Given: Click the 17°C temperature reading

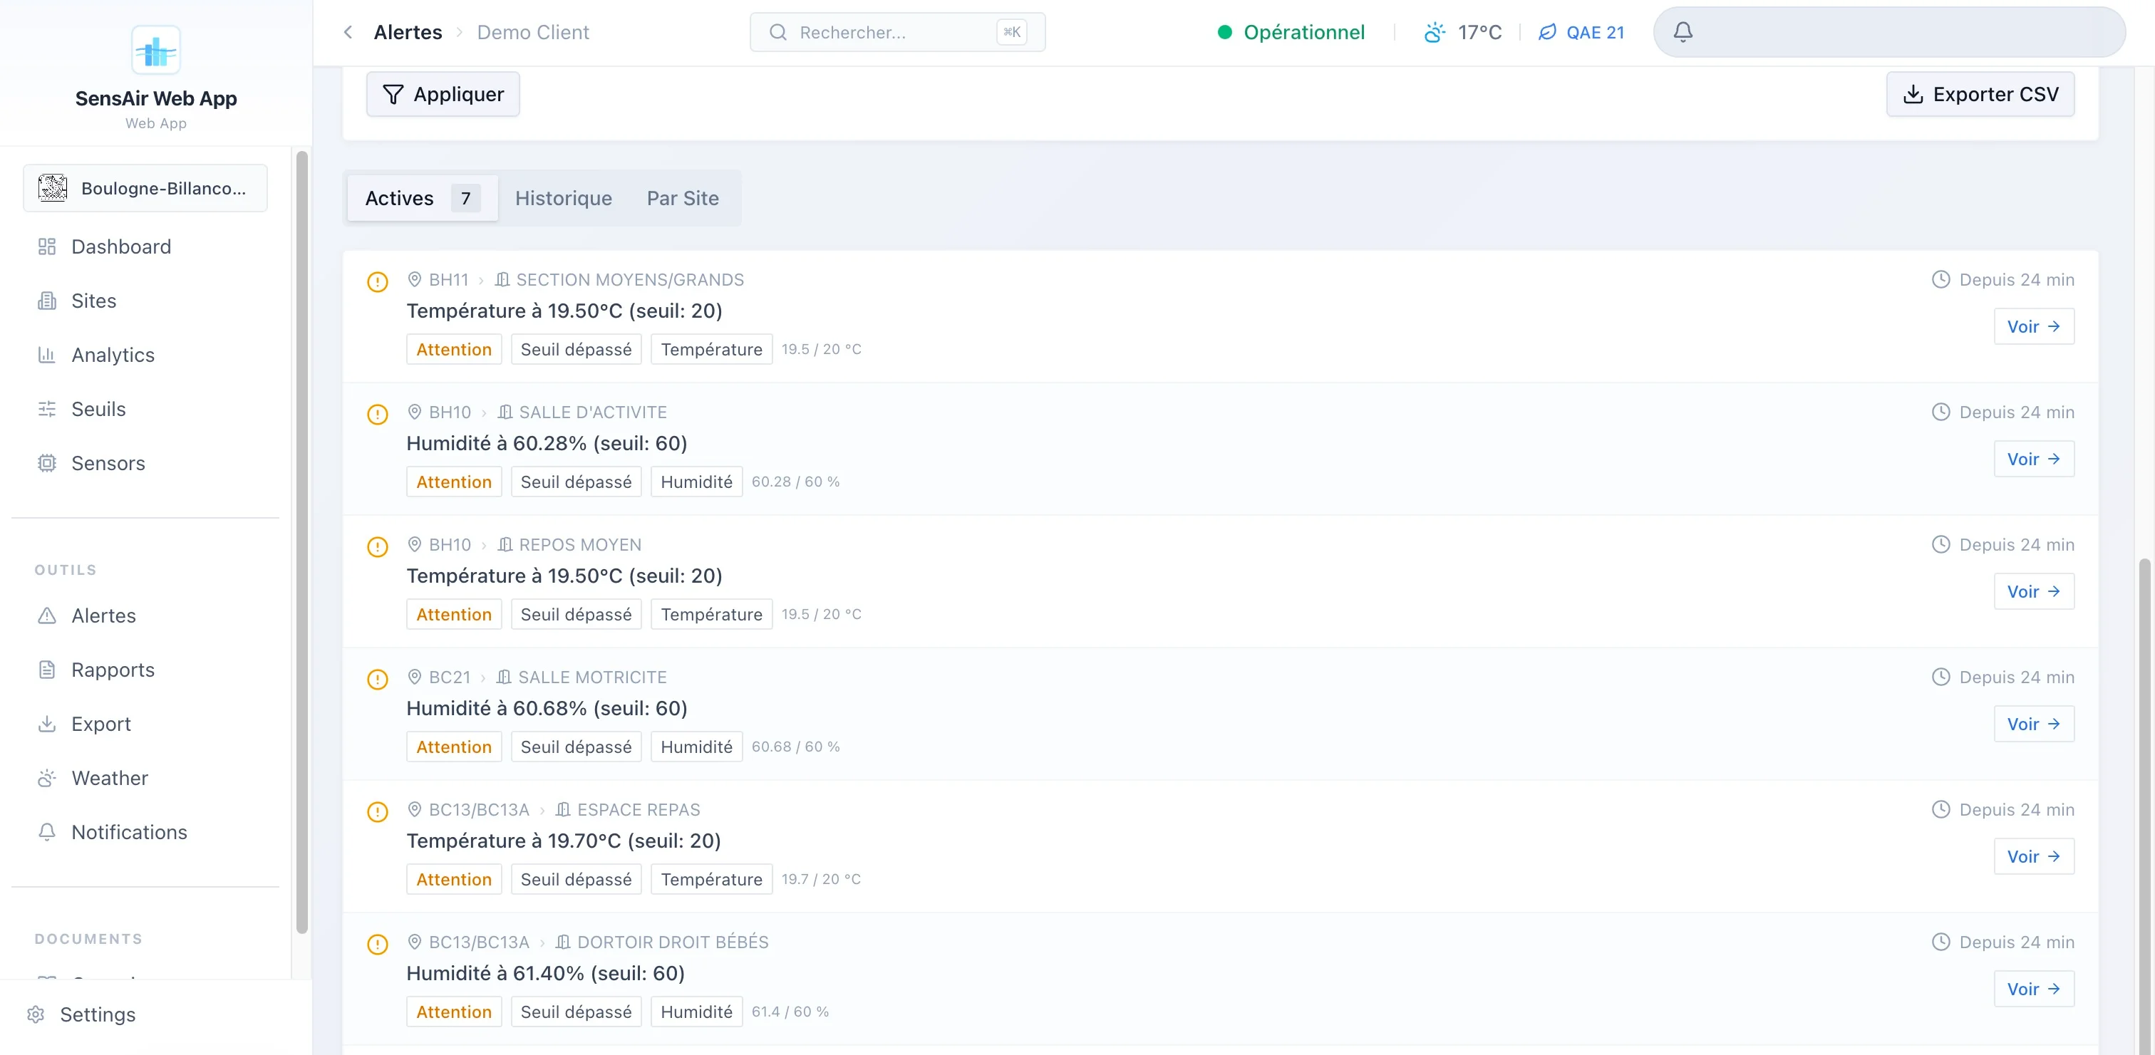Looking at the screenshot, I should pyautogui.click(x=1479, y=32).
